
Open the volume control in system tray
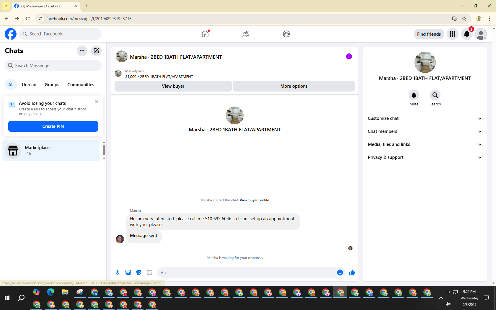click(448, 304)
